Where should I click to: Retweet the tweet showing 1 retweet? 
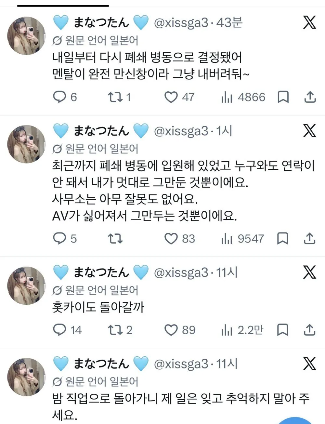click(x=119, y=97)
